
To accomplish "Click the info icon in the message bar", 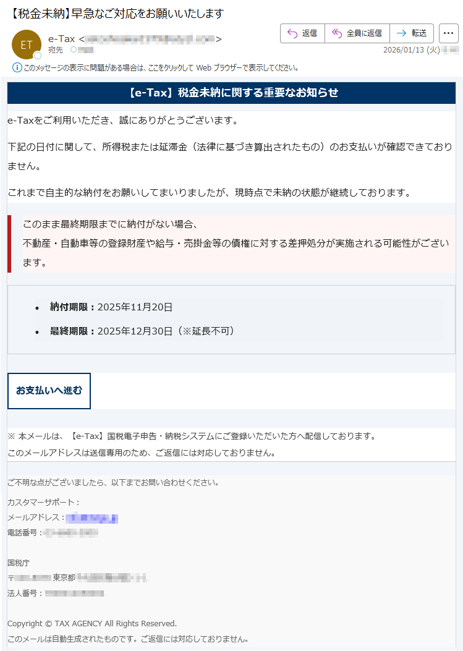I will point(17,67).
